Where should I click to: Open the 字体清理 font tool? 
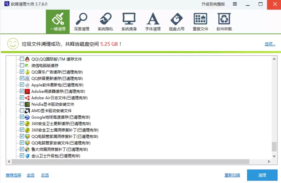tap(153, 22)
